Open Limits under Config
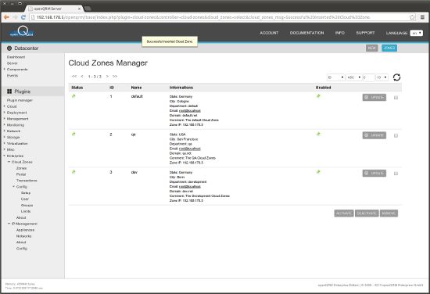The height and width of the screenshot is (294, 430). (26, 211)
